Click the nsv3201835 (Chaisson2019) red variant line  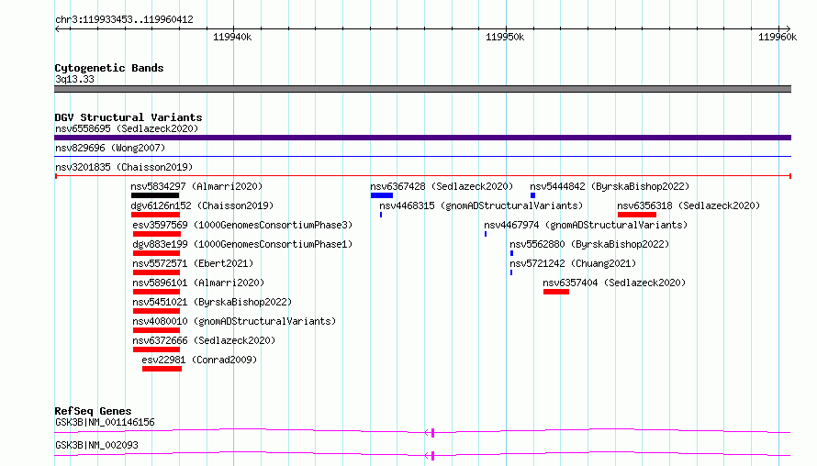422,176
